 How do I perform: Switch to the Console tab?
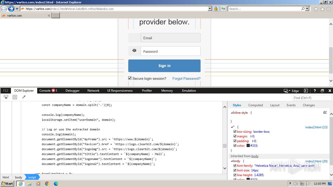click(48, 91)
